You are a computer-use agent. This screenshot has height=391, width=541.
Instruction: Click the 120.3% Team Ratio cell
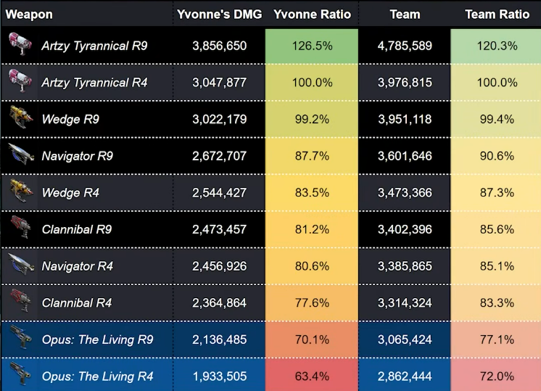(496, 46)
